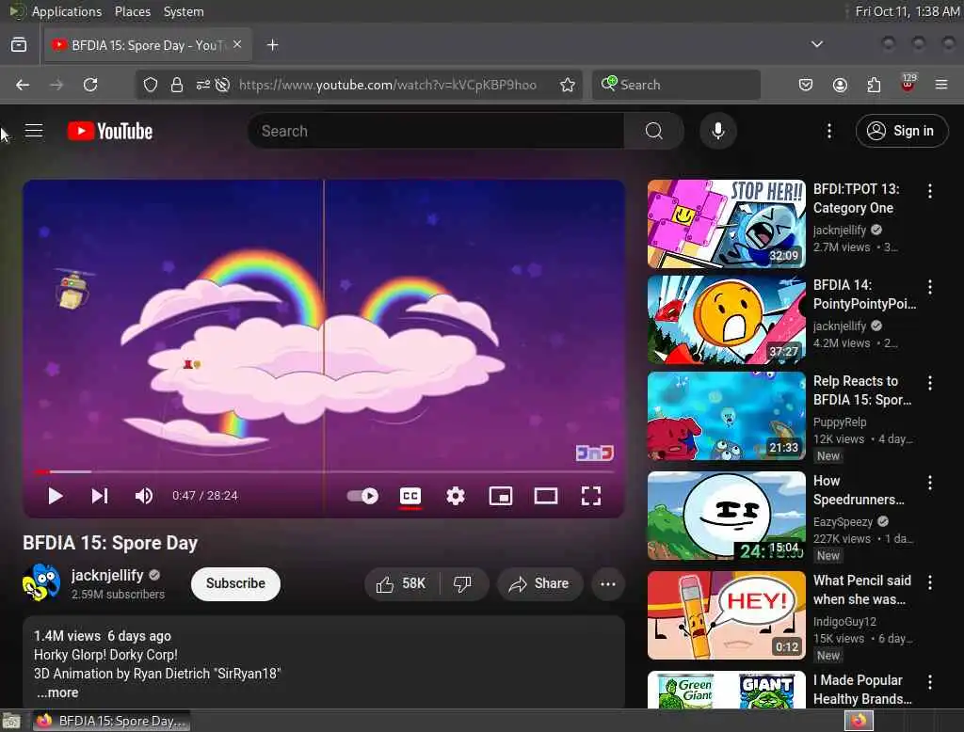Play the BFDIA 15 video
The width and height of the screenshot is (964, 732).
(x=56, y=496)
